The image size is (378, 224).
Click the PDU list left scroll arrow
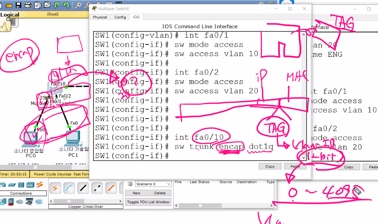click(176, 206)
